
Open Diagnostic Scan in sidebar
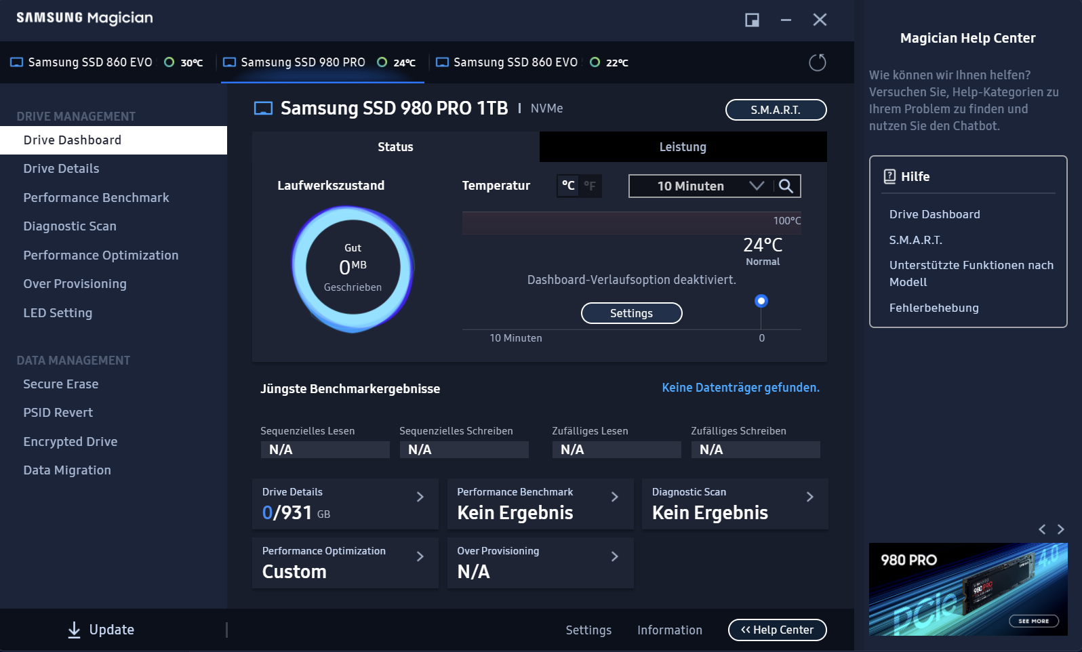tap(113, 226)
